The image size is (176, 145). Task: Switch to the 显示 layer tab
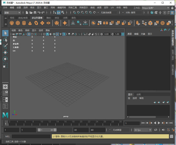(x=130, y=95)
